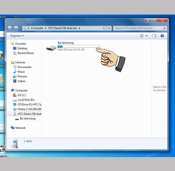The width and height of the screenshot is (175, 171).
Task: Click the Desktop monitor icon in Favorites
Action: [15, 48]
